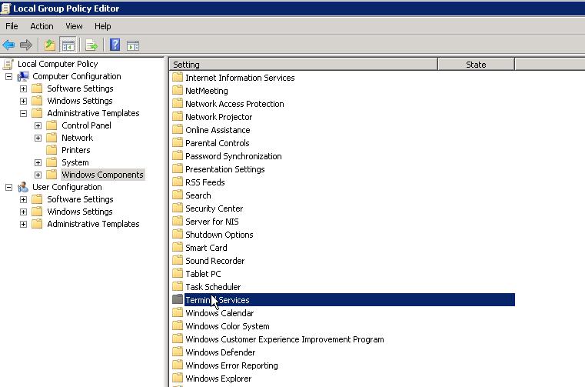The image size is (585, 387).
Task: Click the Task Scheduler folder icon
Action: tap(178, 286)
